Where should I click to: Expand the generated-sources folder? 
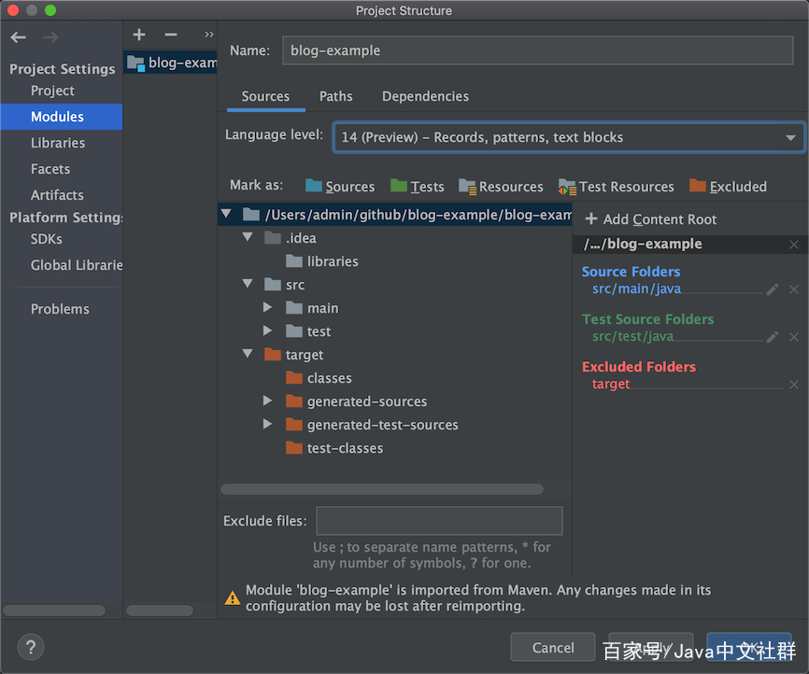267,400
